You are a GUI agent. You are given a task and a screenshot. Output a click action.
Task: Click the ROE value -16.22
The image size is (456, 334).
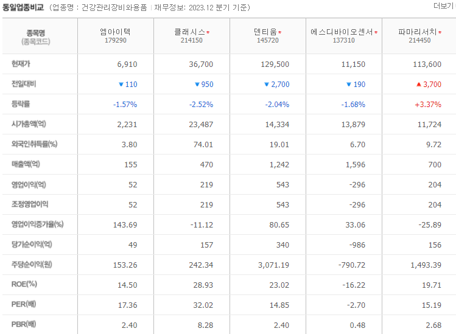click(354, 285)
